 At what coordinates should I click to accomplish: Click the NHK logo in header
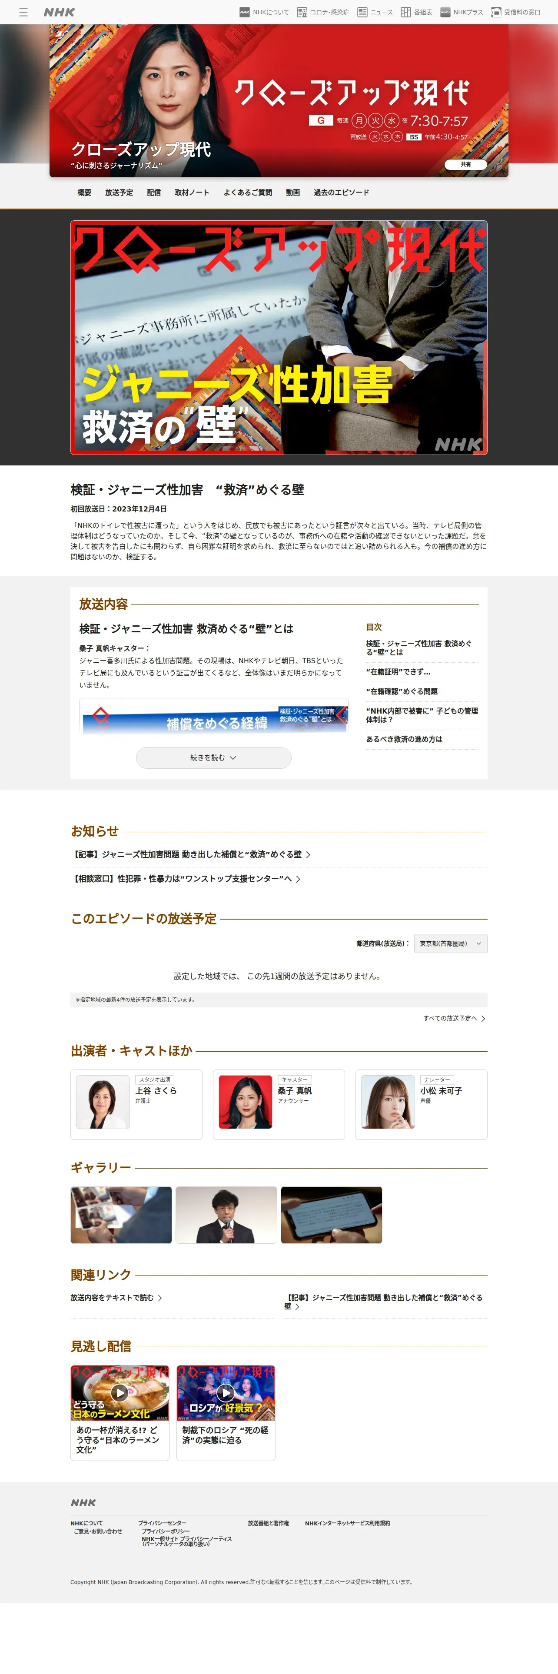pyautogui.click(x=59, y=12)
